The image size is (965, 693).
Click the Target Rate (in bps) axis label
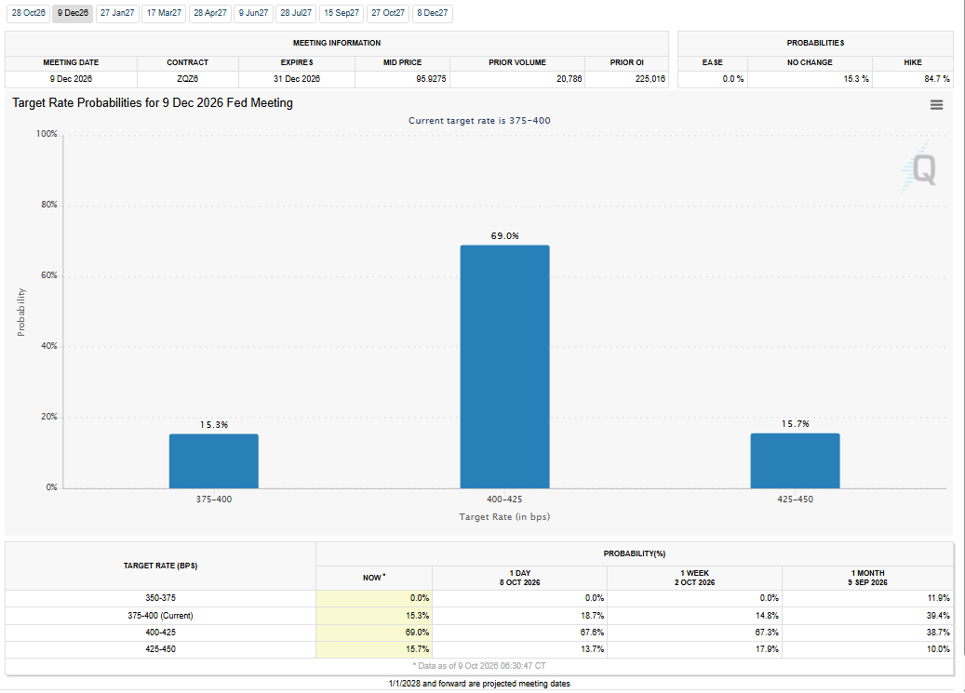coord(504,517)
